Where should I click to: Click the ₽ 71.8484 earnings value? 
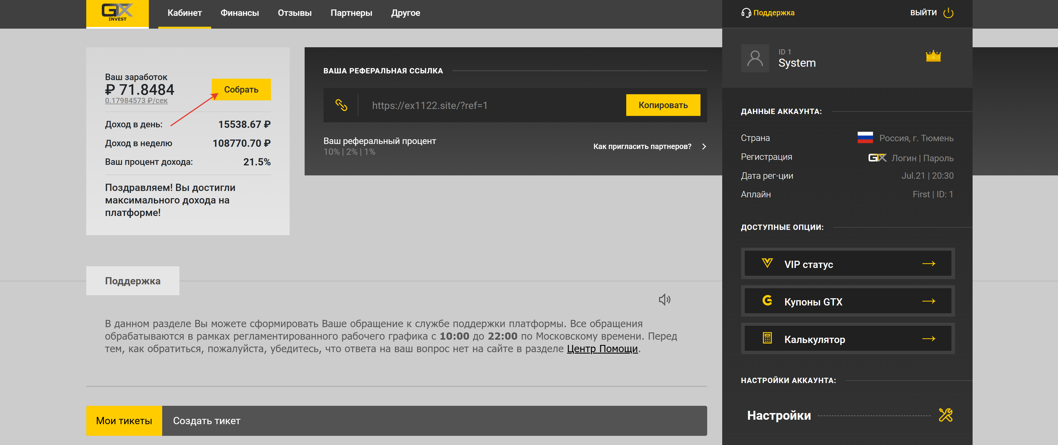(x=140, y=90)
